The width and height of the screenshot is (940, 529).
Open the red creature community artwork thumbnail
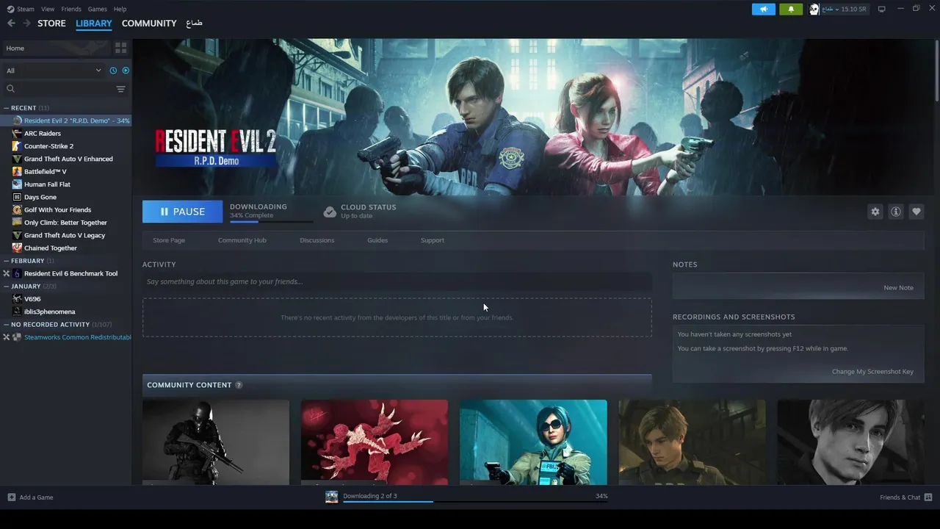[x=375, y=442]
